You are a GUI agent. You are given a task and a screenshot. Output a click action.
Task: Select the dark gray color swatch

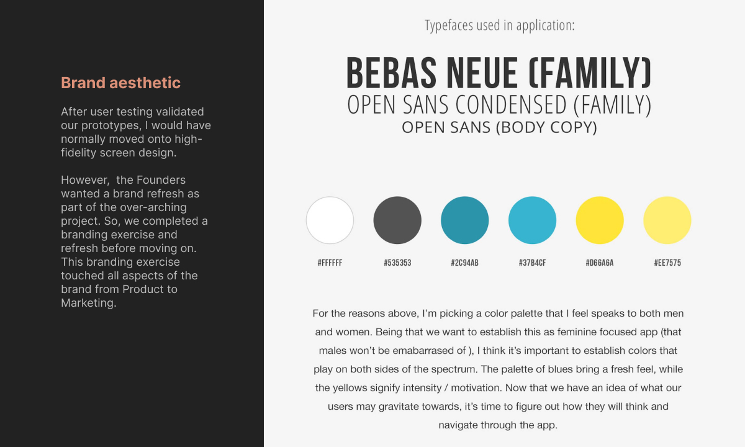[x=397, y=220]
